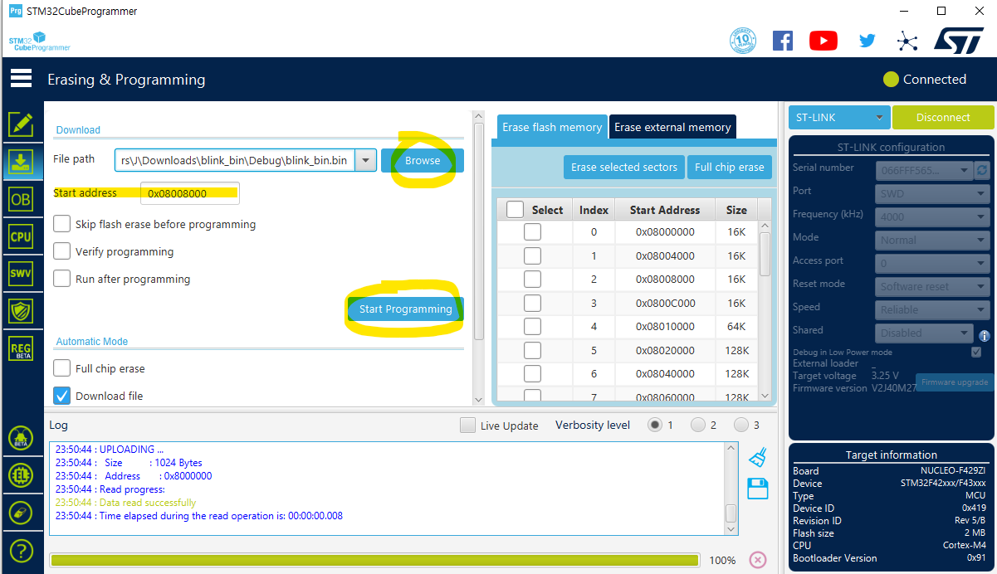Image resolution: width=997 pixels, height=574 pixels.
Task: Click the STM32CubeProgrammer logo
Action: pyautogui.click(x=39, y=41)
